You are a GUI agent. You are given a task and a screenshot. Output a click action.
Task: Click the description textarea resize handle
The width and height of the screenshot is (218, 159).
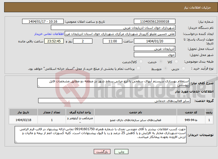click(39, 86)
